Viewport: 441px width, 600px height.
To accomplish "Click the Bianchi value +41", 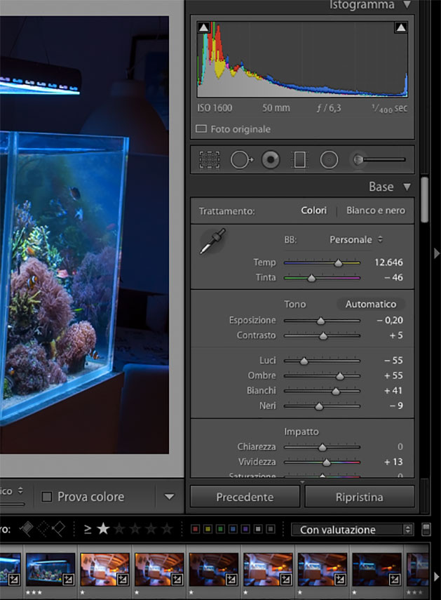I will [x=393, y=391].
